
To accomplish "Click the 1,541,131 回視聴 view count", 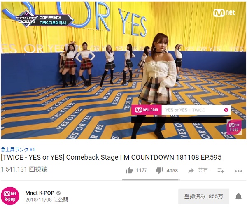I will (x=24, y=170).
